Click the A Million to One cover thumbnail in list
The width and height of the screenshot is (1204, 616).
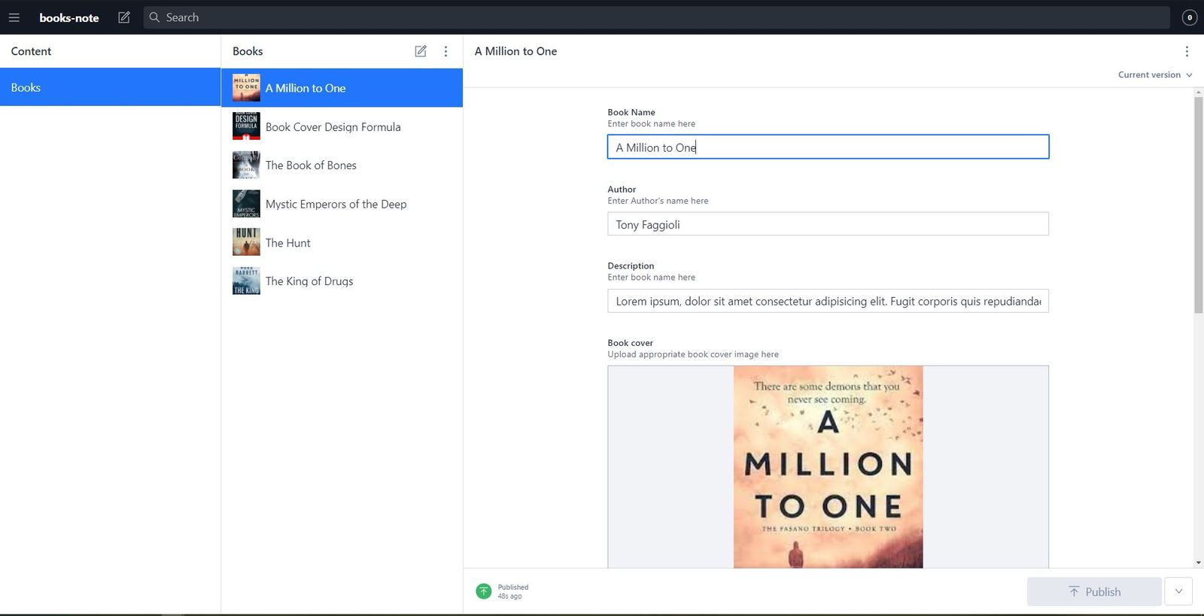[246, 88]
